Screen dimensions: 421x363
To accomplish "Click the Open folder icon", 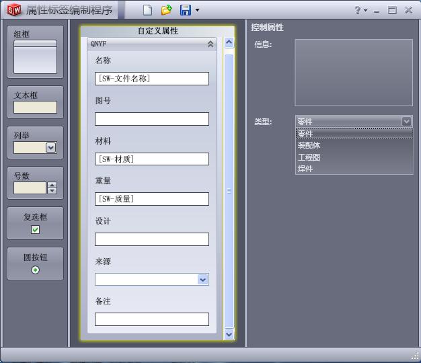I will tap(167, 10).
